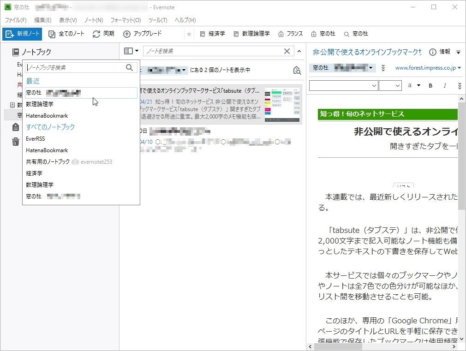Click the notebook search magnifier icon
The height and width of the screenshot is (351, 466).
pyautogui.click(x=129, y=67)
